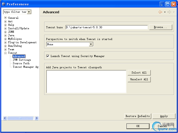The height and width of the screenshot is (133, 178).
Task: Click the Apply button
Action: (164, 116)
